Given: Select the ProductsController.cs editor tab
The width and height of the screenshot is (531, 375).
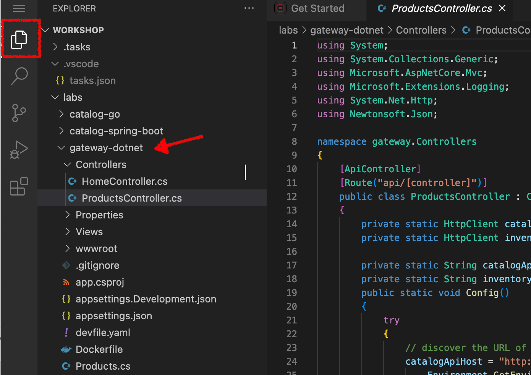Looking at the screenshot, I should (x=441, y=8).
